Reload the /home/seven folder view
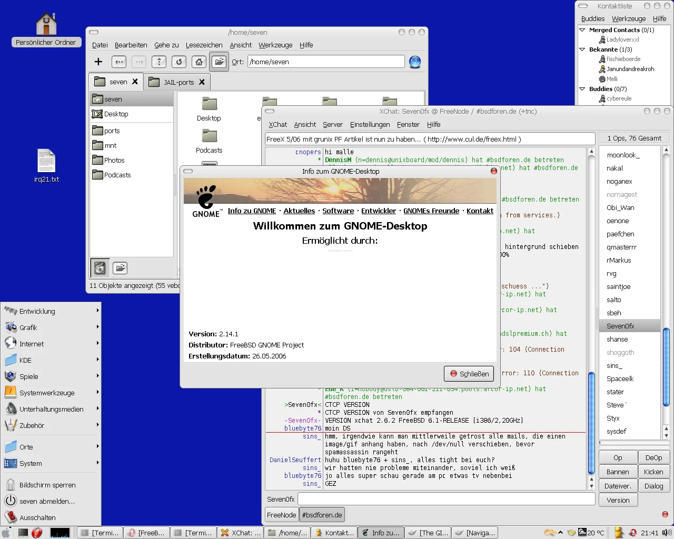Screen dimensions: 674x539 (x=179, y=62)
